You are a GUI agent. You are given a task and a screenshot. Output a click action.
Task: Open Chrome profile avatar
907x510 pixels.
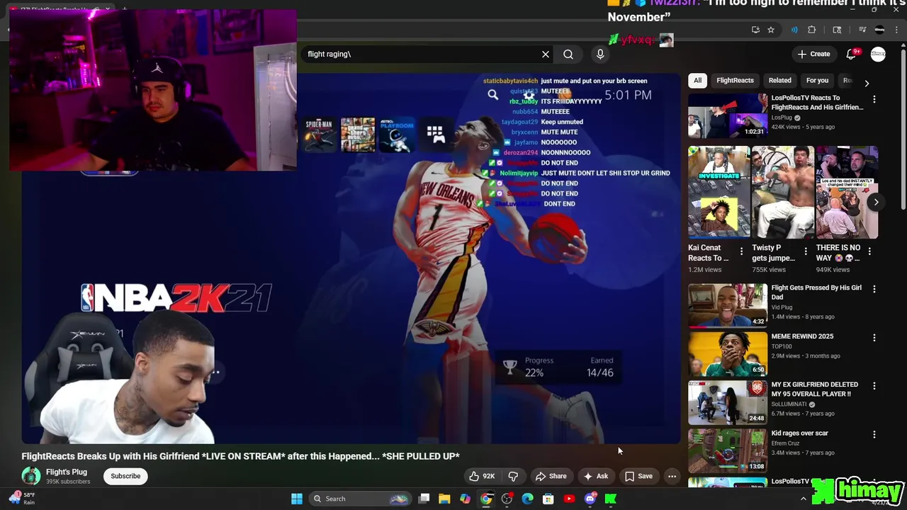(x=879, y=30)
